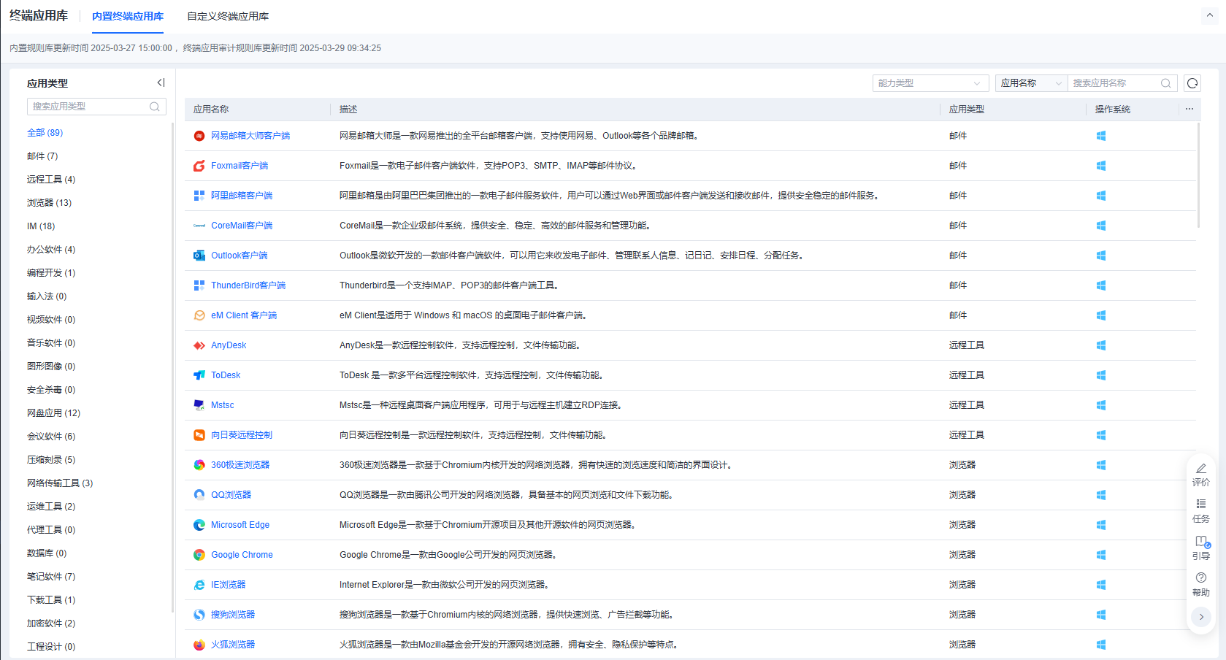Select the 网盘应用 (12) category

(53, 413)
